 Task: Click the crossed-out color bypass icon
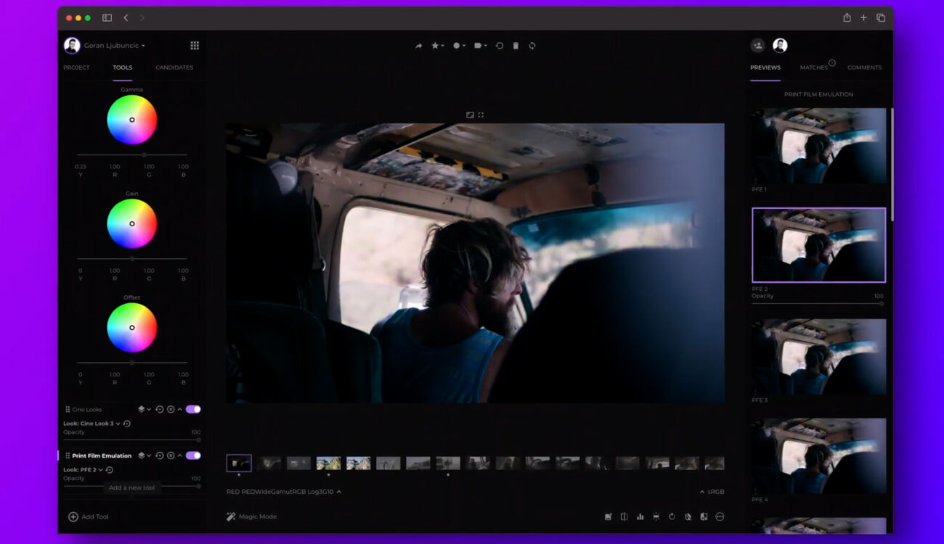click(688, 516)
